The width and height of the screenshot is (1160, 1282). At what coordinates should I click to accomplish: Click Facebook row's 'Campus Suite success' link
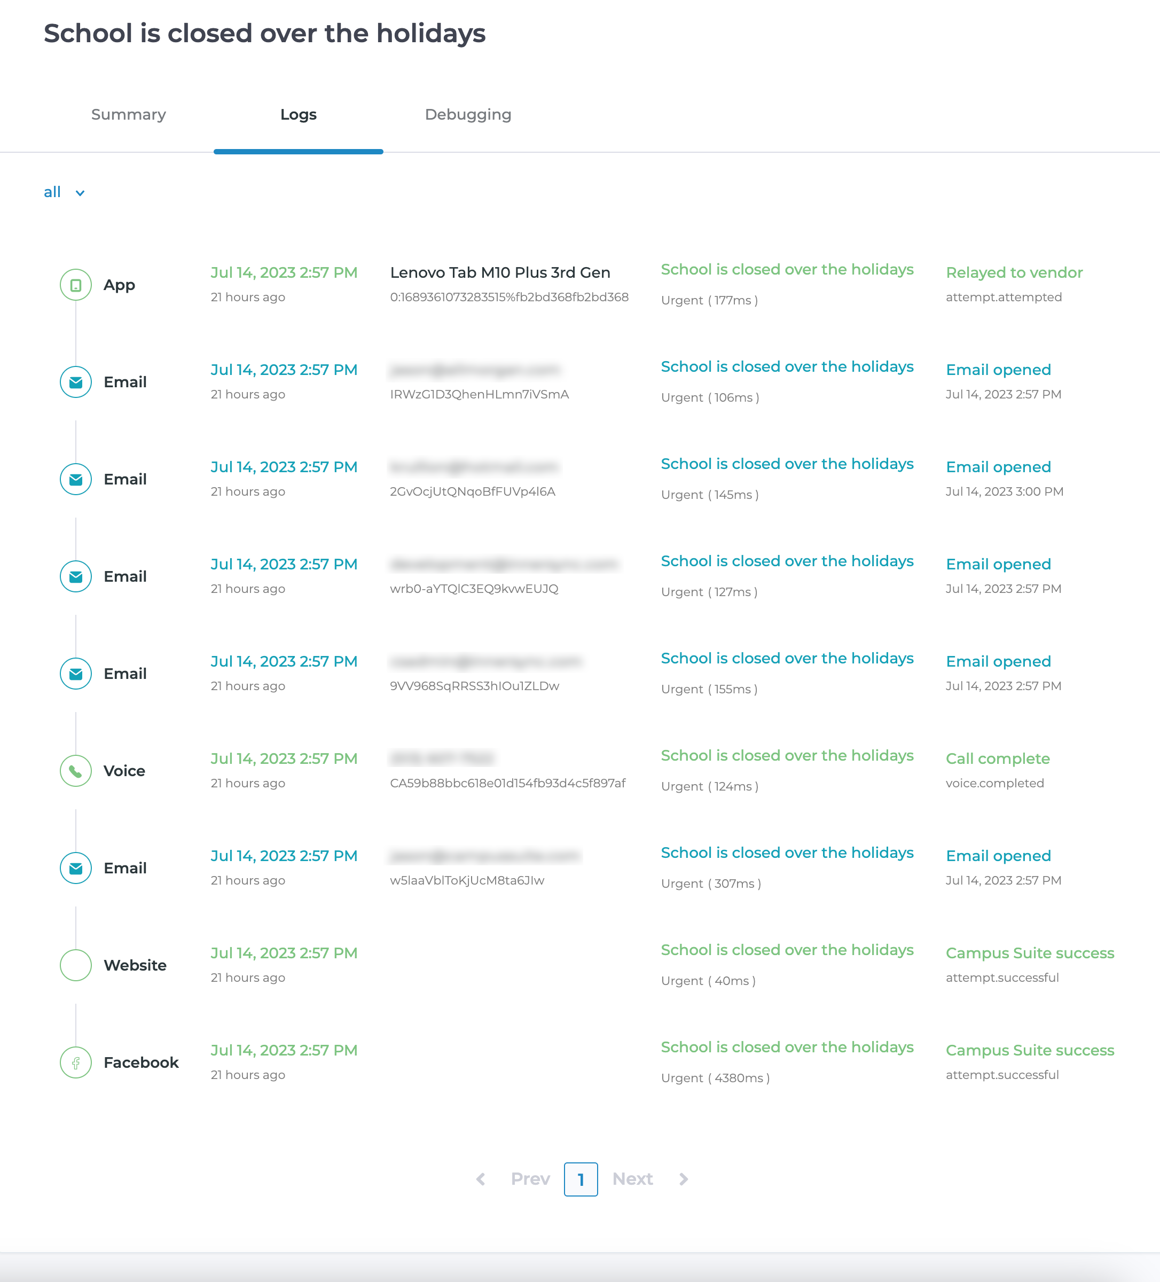pos(1030,1051)
